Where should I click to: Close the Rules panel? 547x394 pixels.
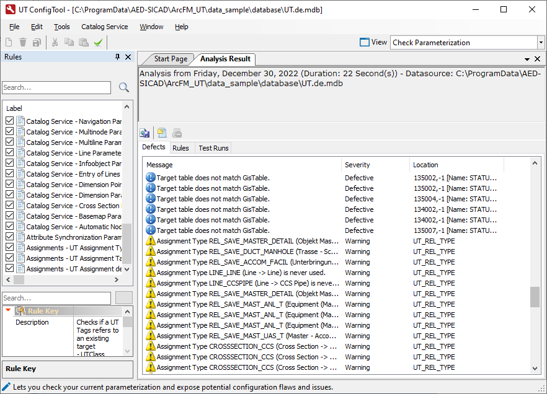128,57
